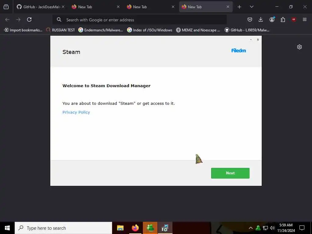Open the RUSSIAN TEST bookmark

click(61, 30)
